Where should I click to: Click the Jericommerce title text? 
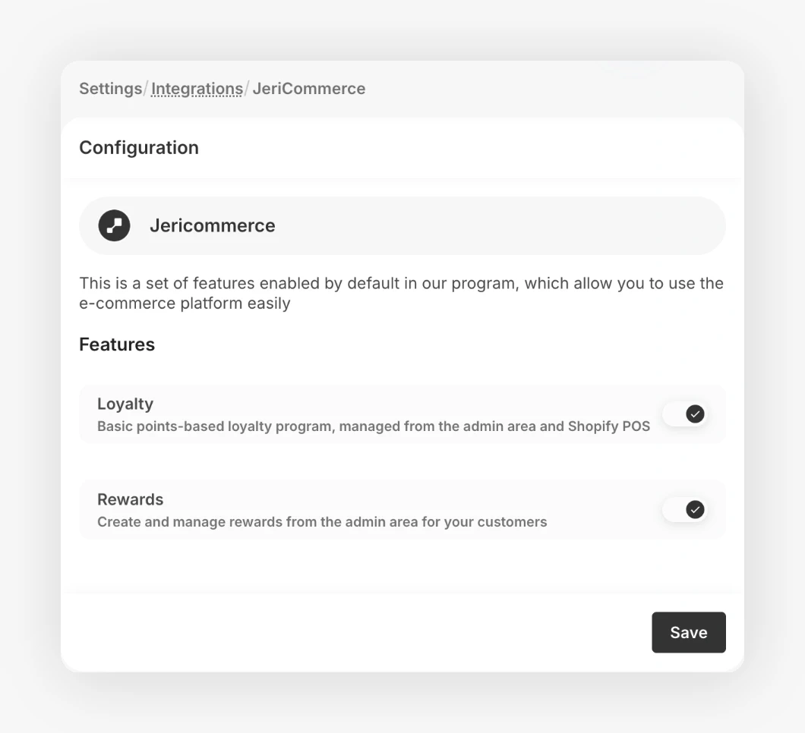pos(213,225)
